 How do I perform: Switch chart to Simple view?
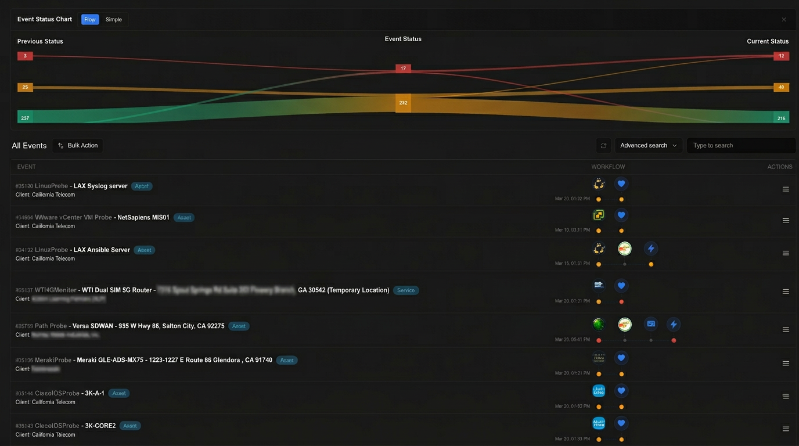(x=114, y=20)
